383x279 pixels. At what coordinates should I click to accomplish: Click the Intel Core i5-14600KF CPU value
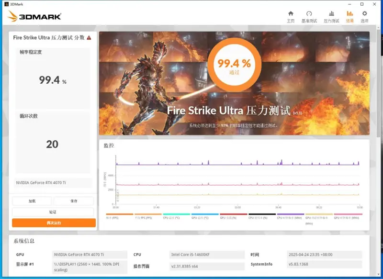207,255
